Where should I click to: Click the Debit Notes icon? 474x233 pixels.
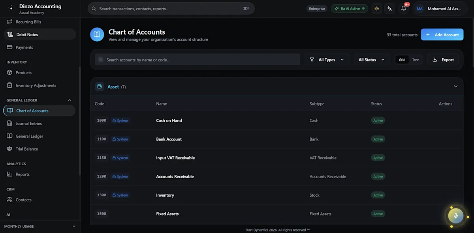click(x=10, y=35)
